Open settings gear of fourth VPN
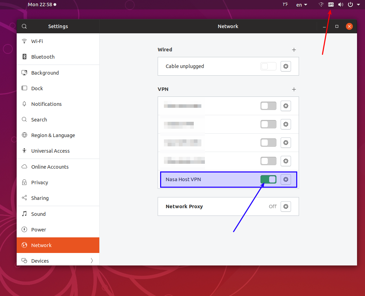Viewport: 365px width, 296px height. point(286,161)
